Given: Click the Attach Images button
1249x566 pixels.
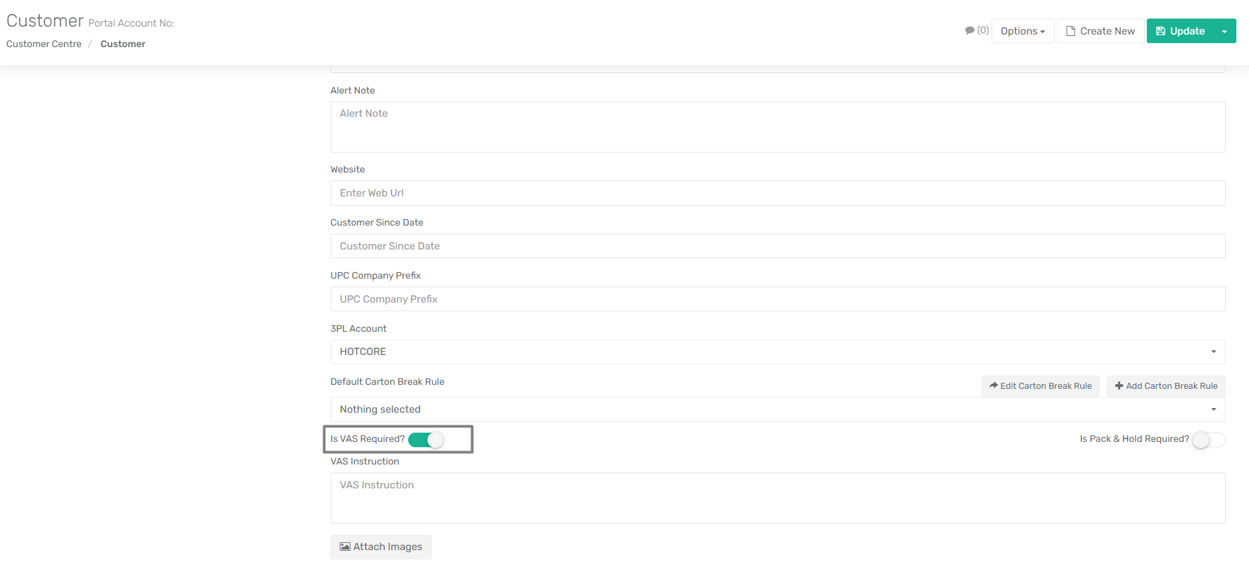Looking at the screenshot, I should click(x=381, y=547).
